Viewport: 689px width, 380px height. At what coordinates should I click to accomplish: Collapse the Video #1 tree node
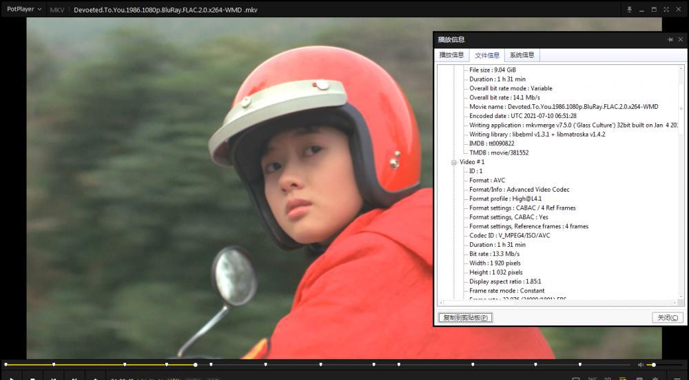(454, 162)
